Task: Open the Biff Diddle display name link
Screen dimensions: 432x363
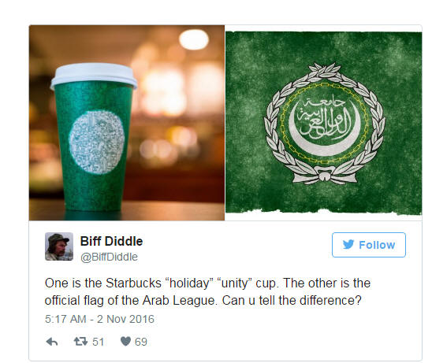Action: point(111,241)
